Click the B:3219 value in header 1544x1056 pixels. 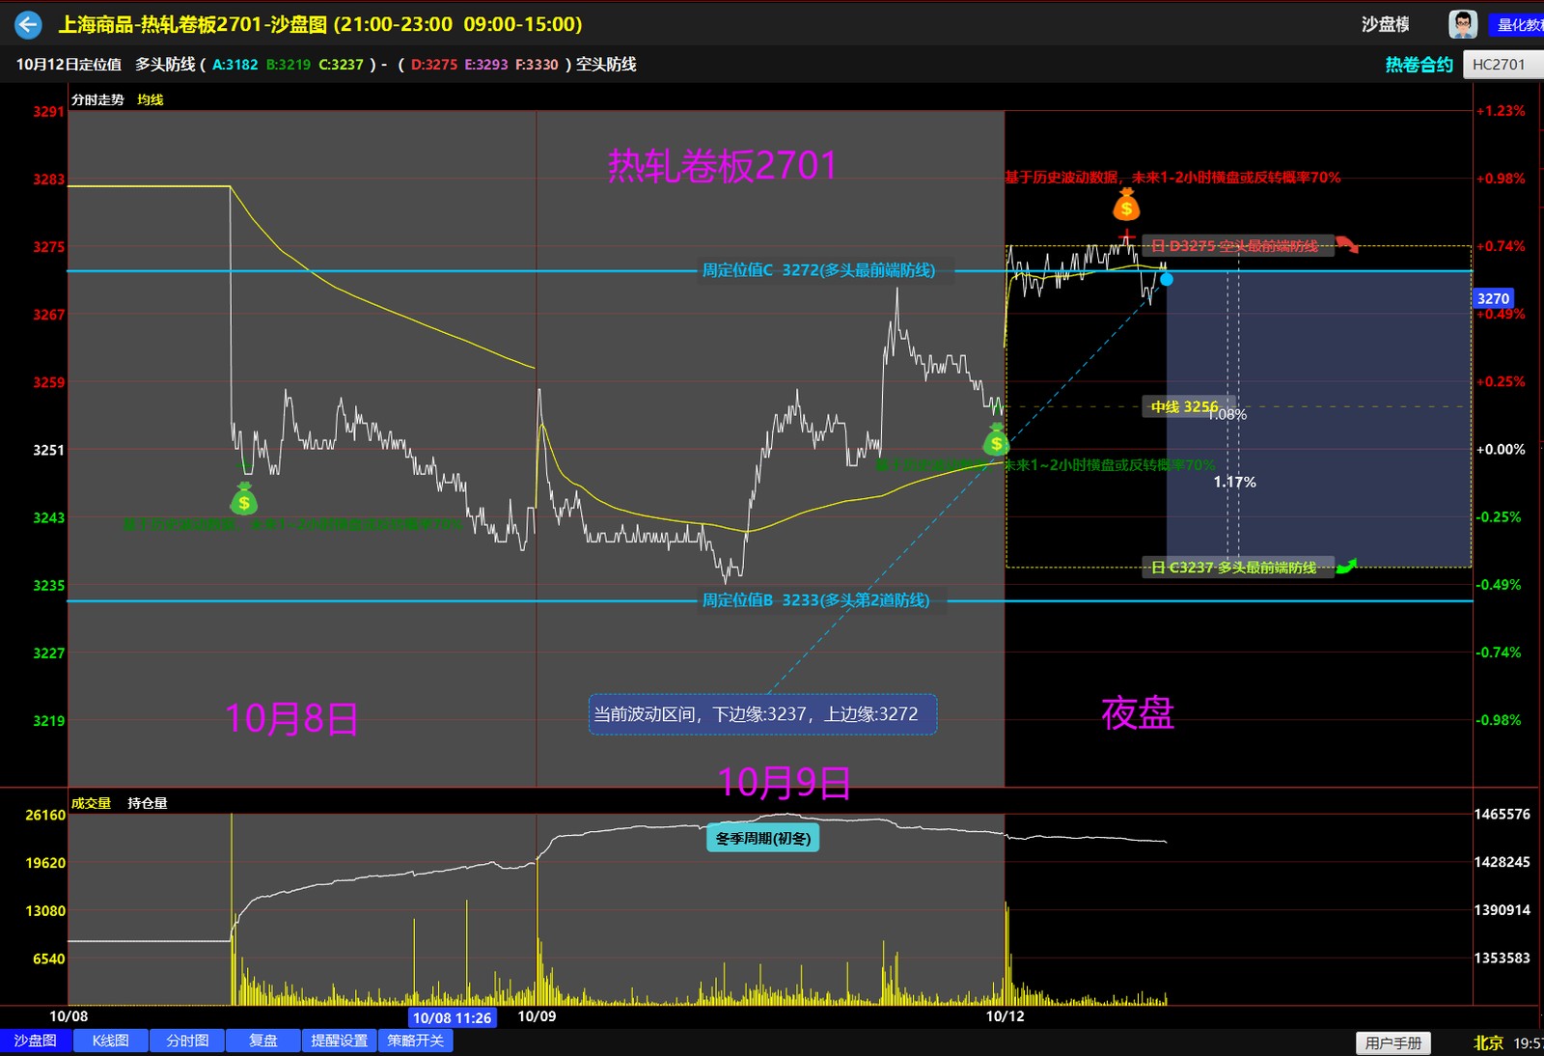point(289,65)
